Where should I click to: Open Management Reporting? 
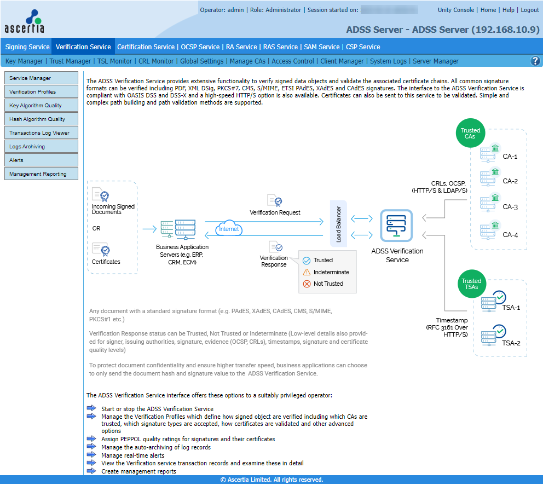click(41, 174)
